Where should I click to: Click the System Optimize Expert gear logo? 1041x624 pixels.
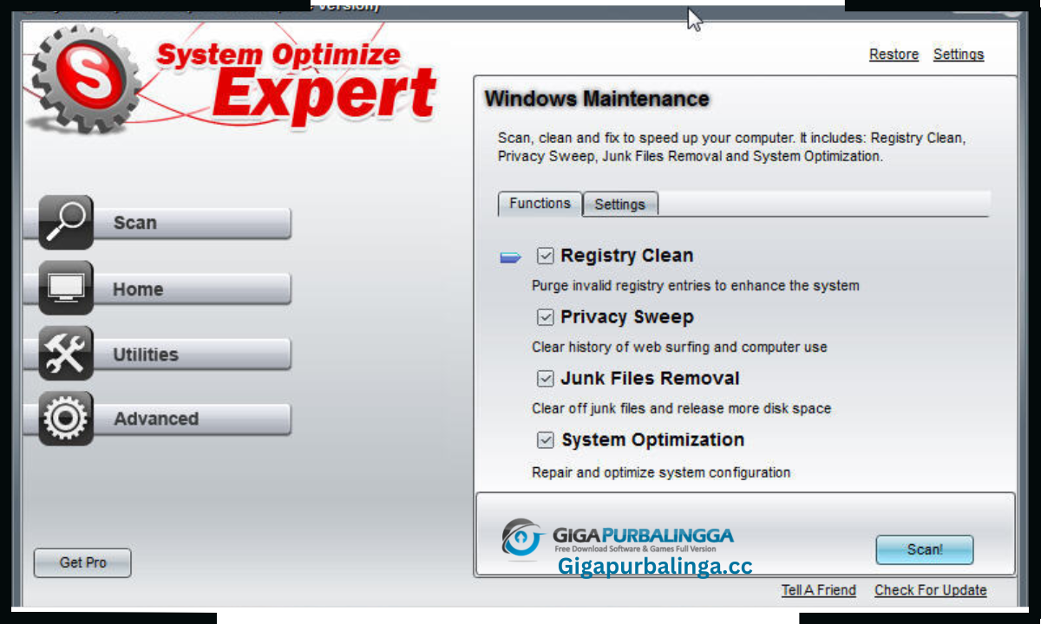tap(85, 80)
